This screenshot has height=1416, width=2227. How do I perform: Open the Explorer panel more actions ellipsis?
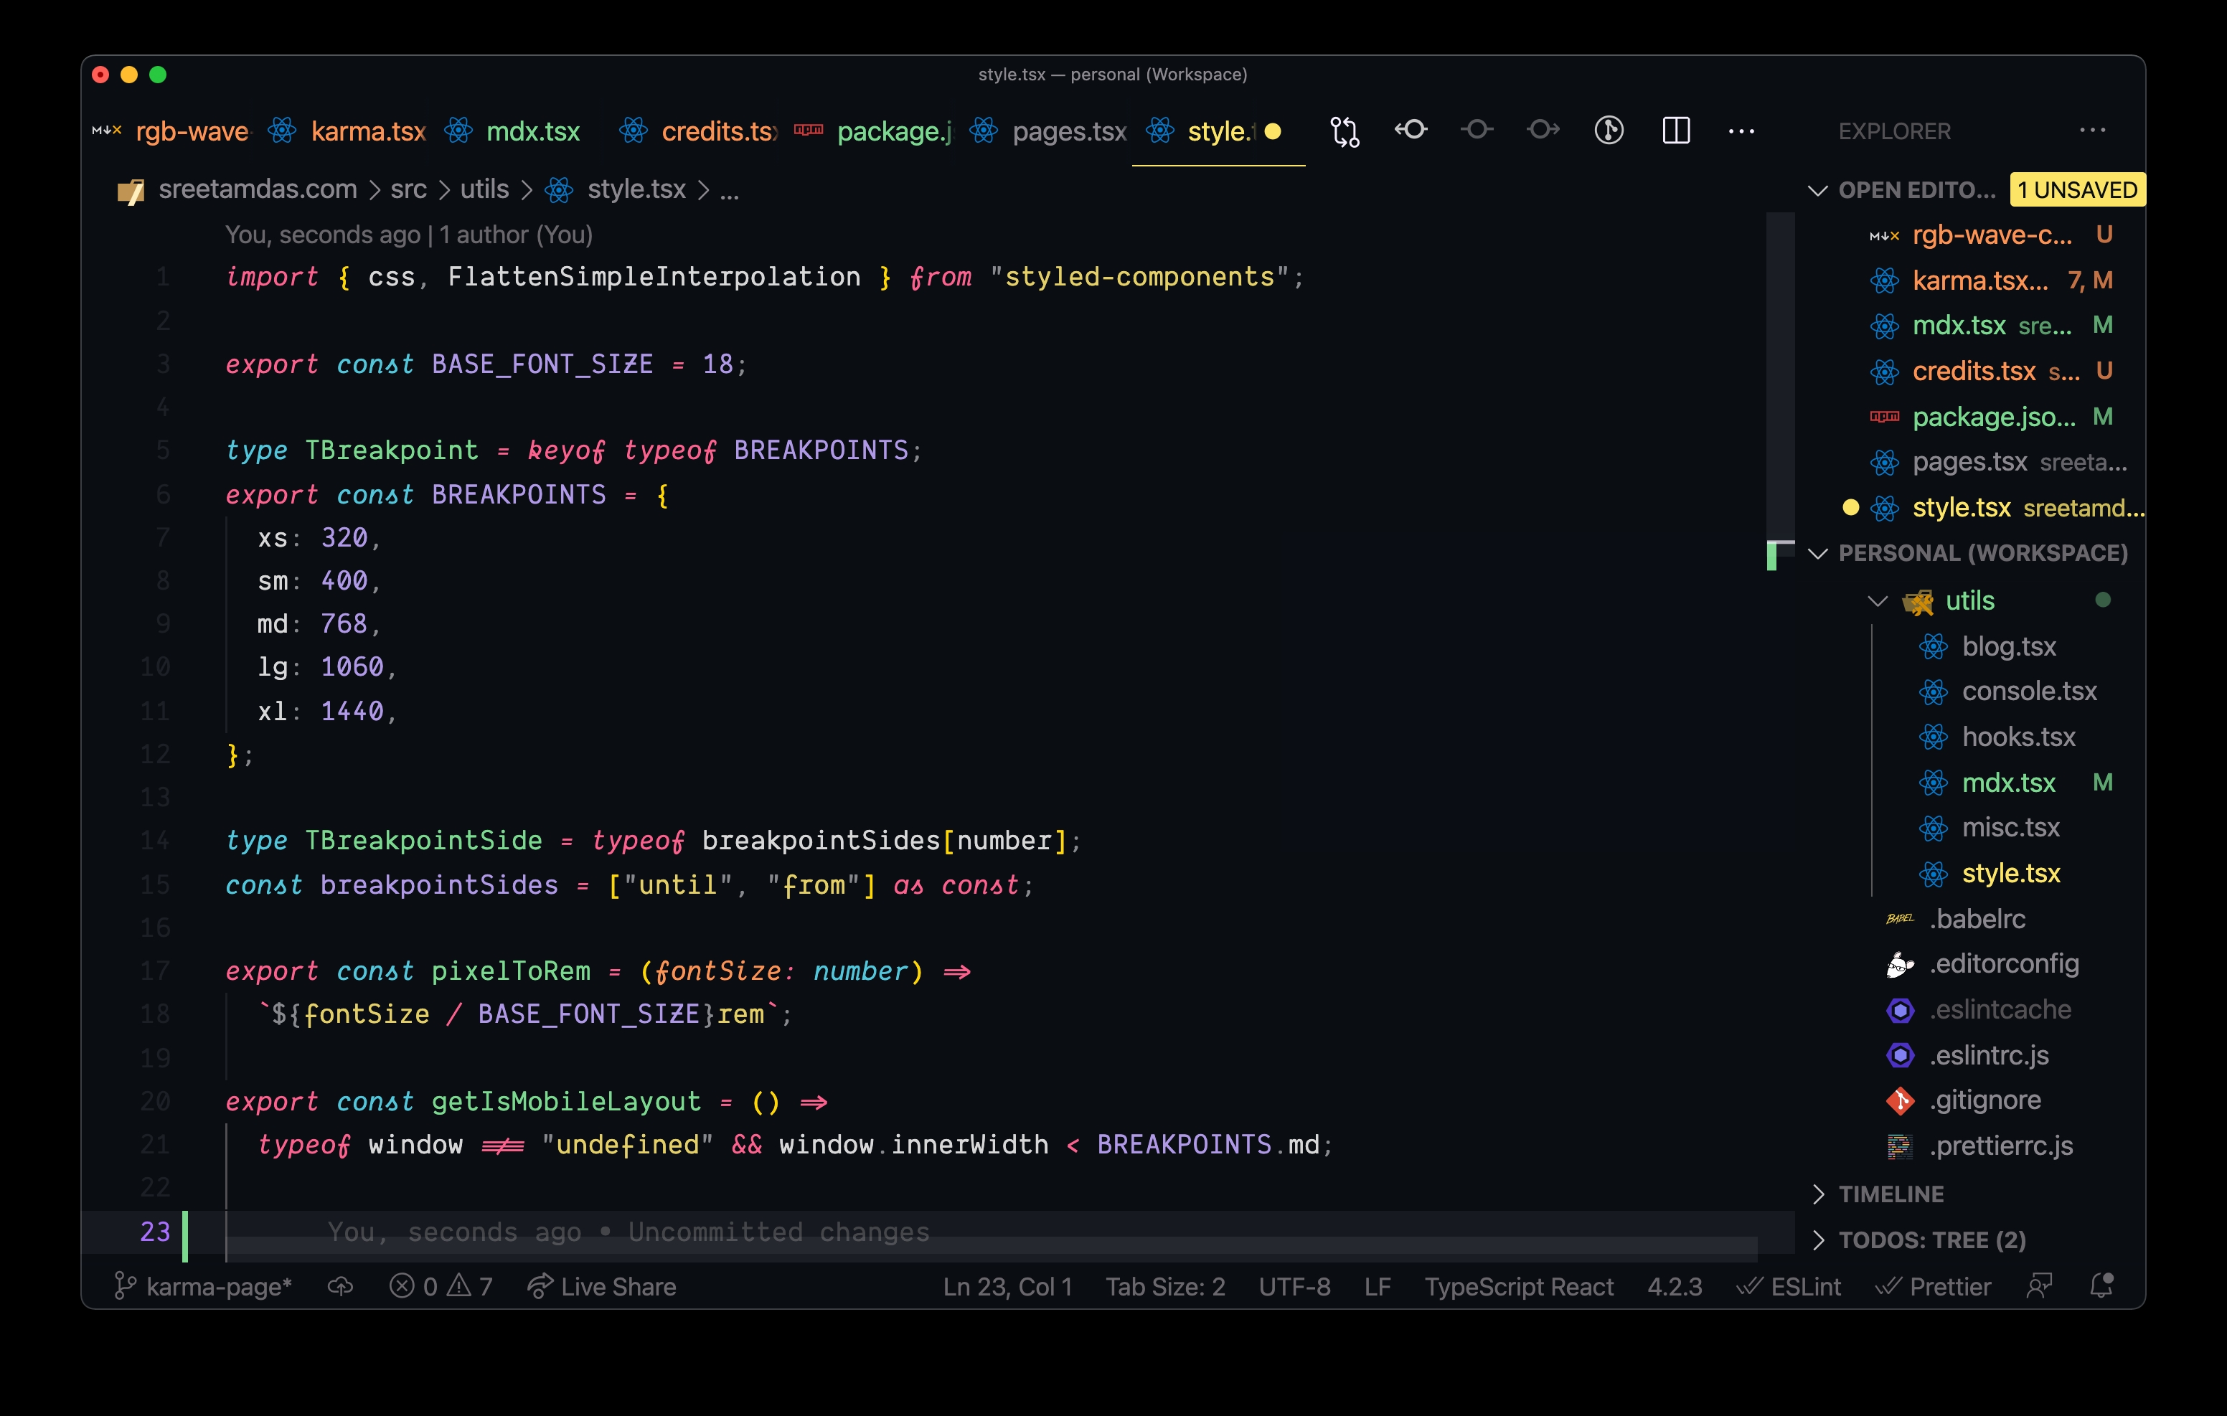(x=2092, y=131)
